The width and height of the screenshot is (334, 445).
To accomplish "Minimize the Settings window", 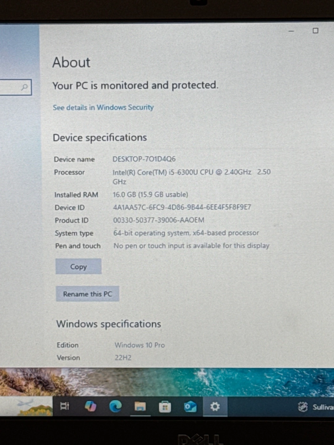I will pyautogui.click(x=291, y=31).
